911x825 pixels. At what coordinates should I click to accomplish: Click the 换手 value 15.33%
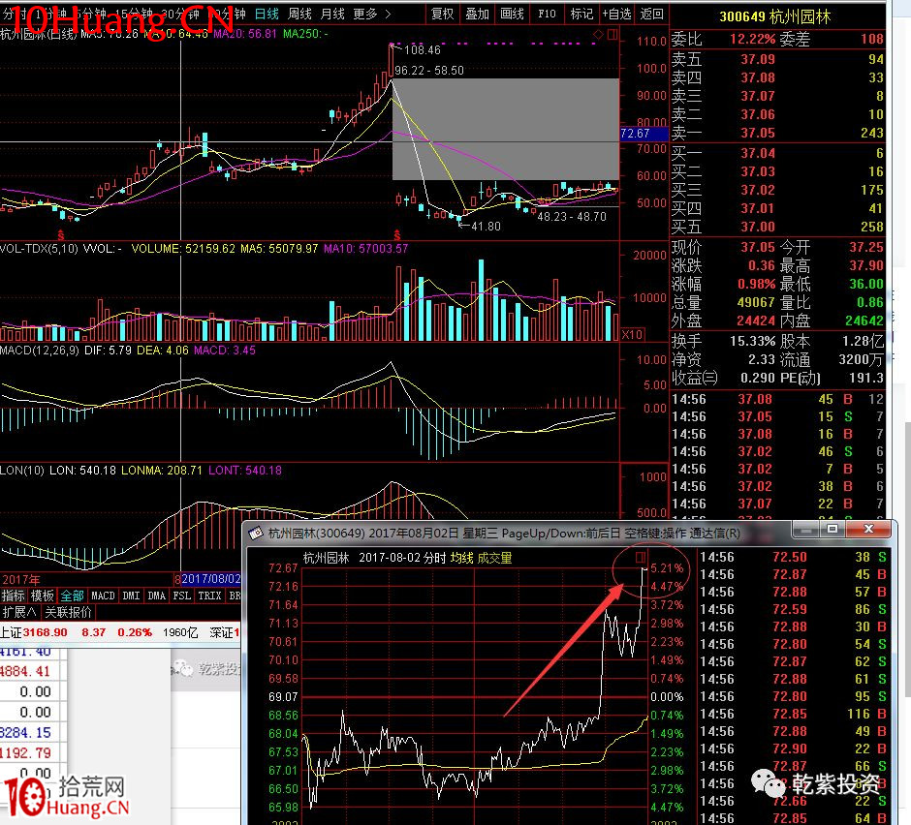[x=752, y=341]
